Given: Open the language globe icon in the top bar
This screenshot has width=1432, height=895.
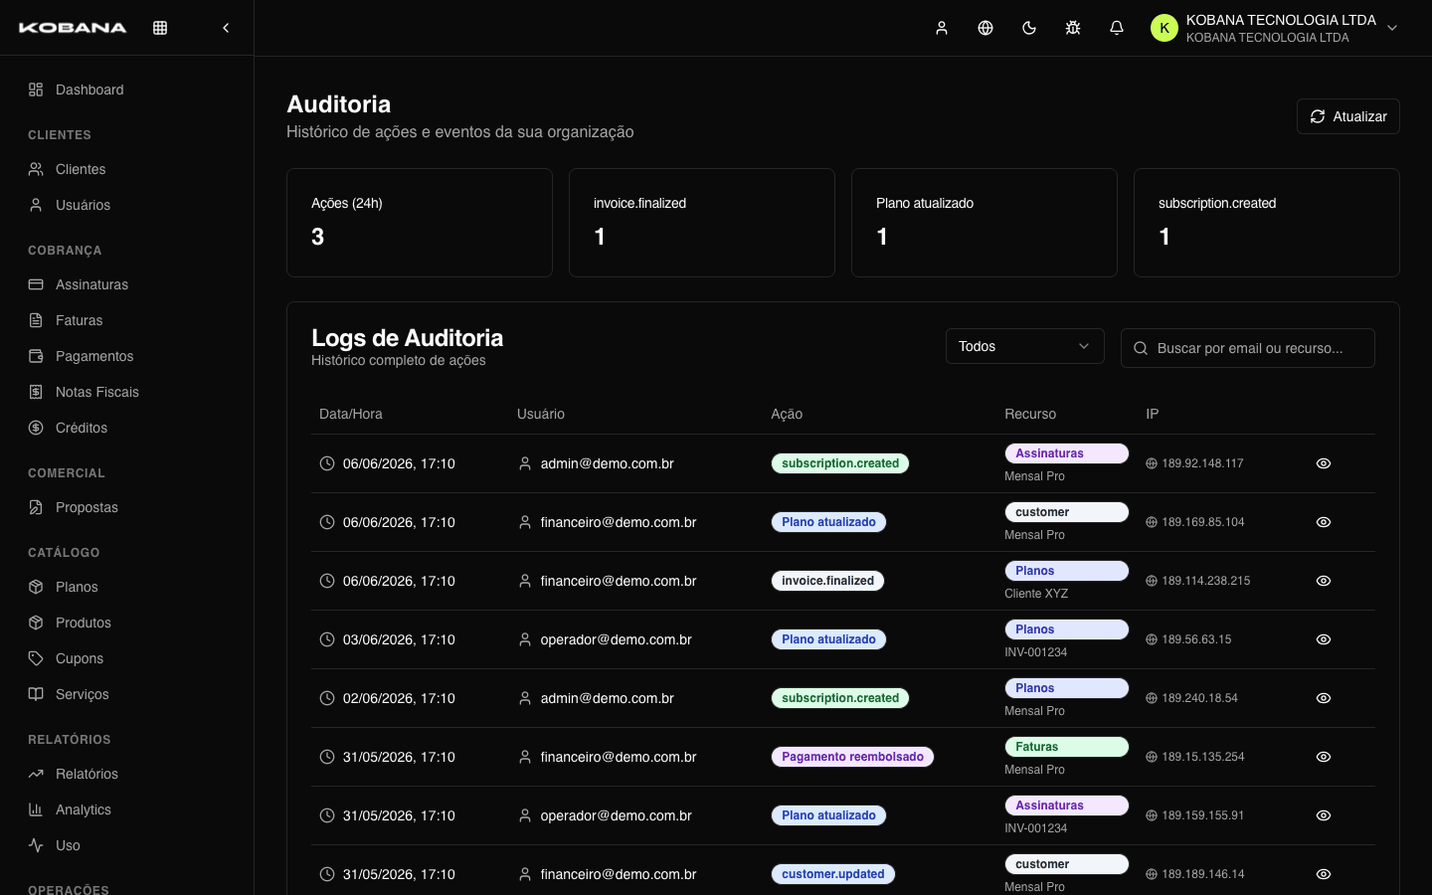Looking at the screenshot, I should [x=985, y=28].
